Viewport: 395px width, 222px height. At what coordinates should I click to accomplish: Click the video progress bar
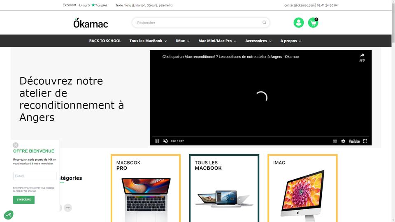(x=261, y=136)
